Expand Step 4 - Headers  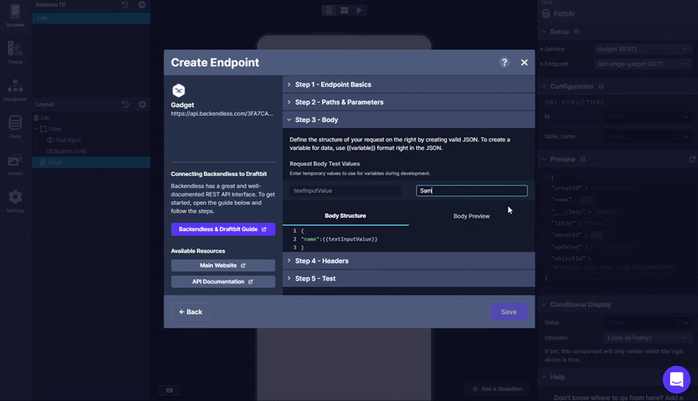(x=321, y=261)
